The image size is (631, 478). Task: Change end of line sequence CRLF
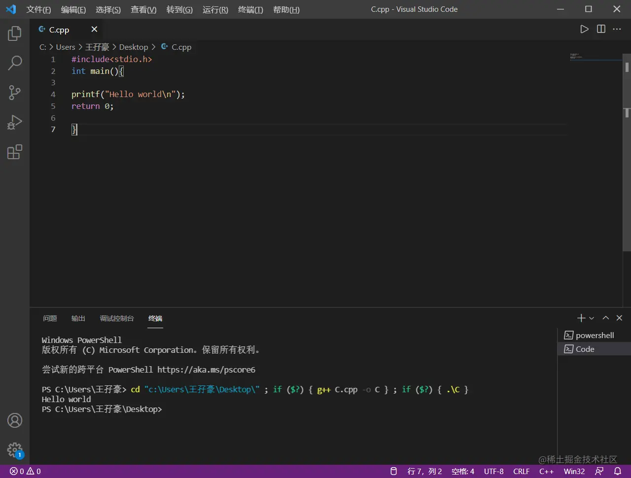(x=521, y=472)
